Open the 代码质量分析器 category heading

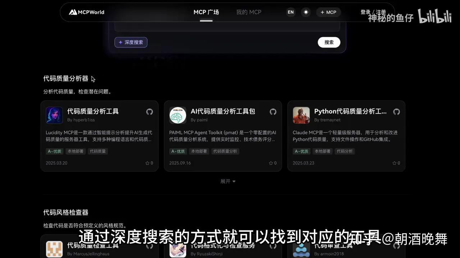tap(66, 78)
